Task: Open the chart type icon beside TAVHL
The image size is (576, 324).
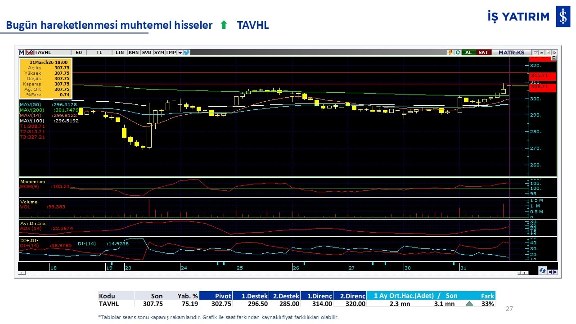Action: [30, 53]
